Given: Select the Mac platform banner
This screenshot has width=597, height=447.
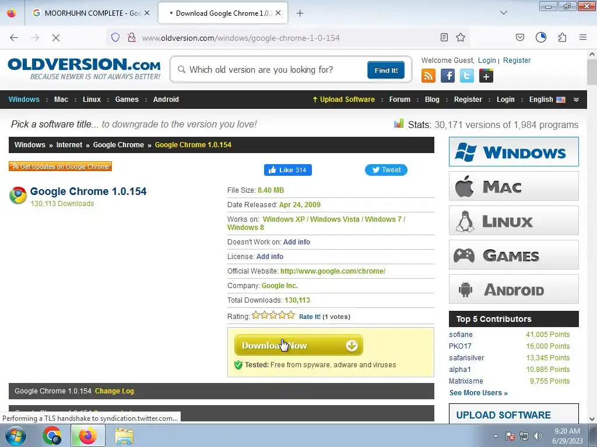Looking at the screenshot, I should (x=514, y=186).
